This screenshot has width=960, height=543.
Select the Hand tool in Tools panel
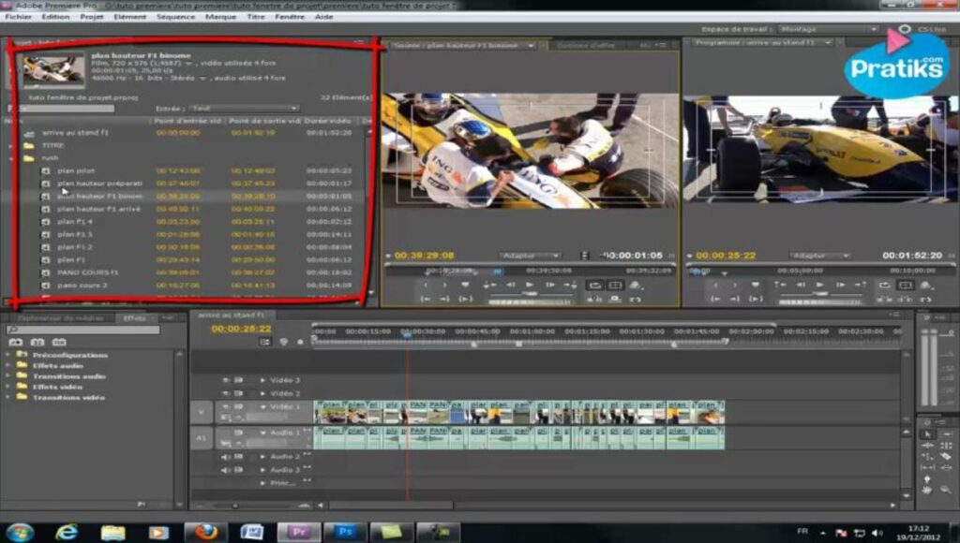coord(927,490)
